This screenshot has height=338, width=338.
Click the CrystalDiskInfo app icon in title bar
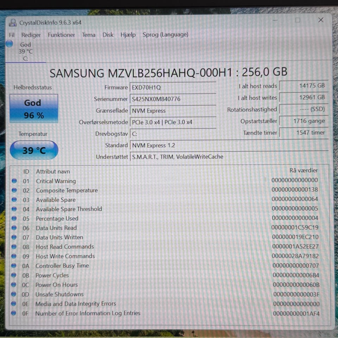[x=13, y=23]
